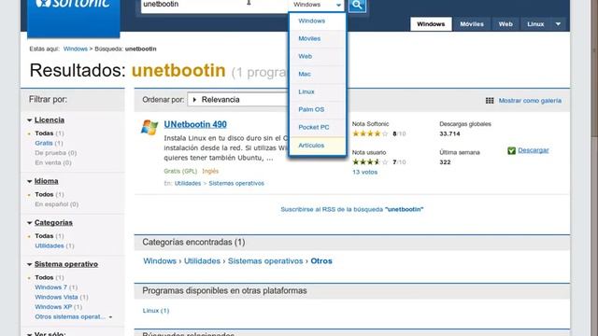Switch to the Móviles top tab

pyautogui.click(x=472, y=24)
